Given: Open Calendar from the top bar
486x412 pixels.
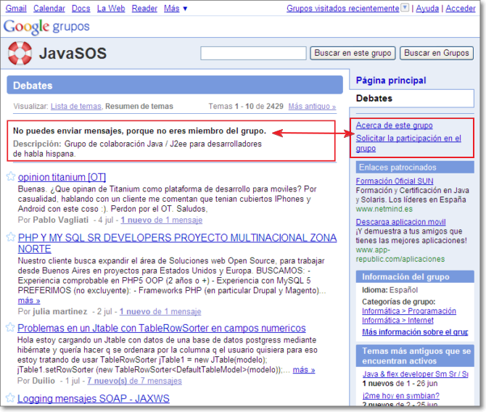Looking at the screenshot, I should pos(49,9).
